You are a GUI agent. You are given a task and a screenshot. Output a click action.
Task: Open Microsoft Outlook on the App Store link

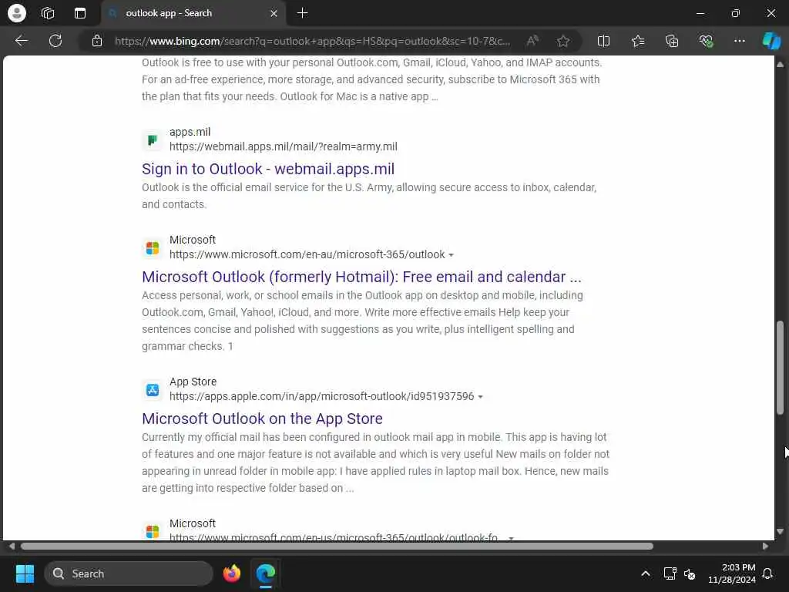[262, 419]
